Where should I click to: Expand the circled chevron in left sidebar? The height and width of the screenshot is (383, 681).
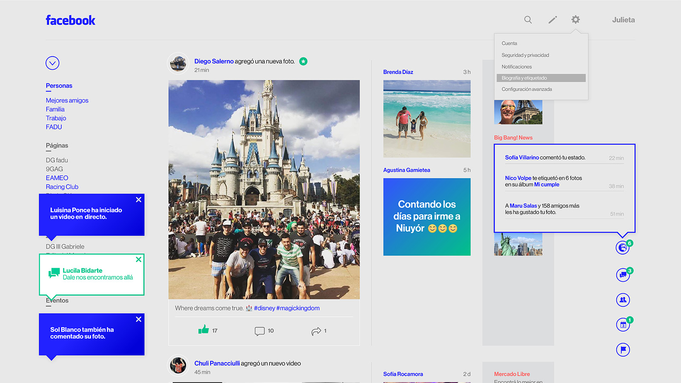click(x=52, y=63)
